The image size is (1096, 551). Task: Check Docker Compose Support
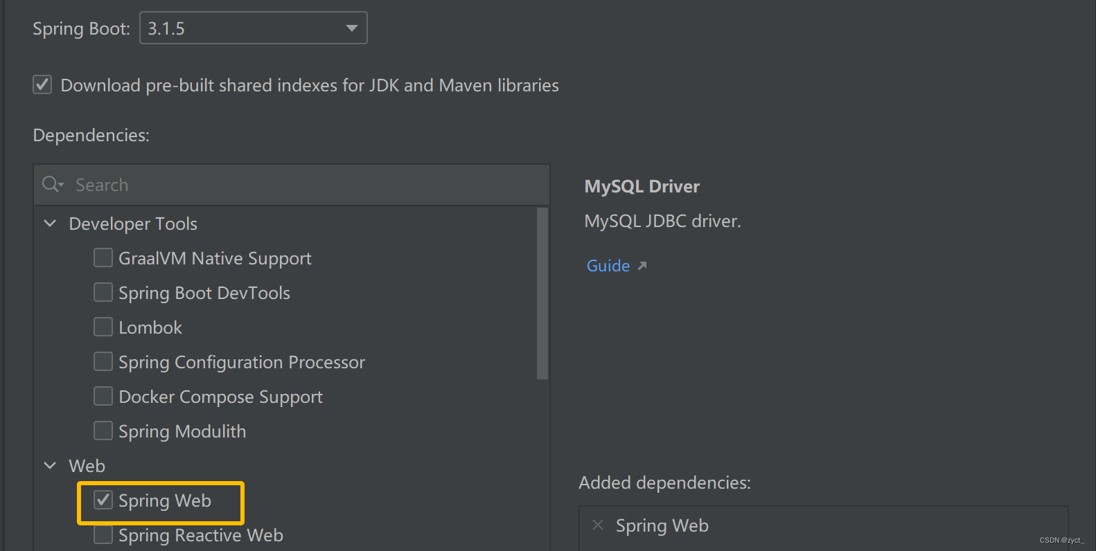103,397
